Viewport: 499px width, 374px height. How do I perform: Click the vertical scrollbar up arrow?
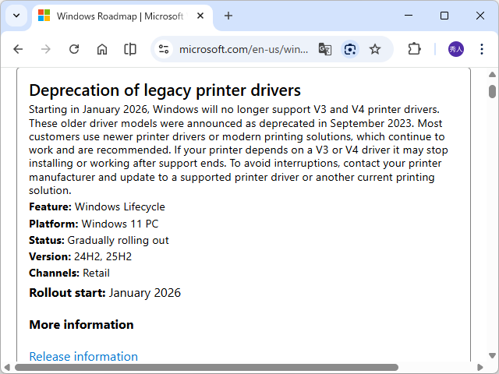pos(492,75)
